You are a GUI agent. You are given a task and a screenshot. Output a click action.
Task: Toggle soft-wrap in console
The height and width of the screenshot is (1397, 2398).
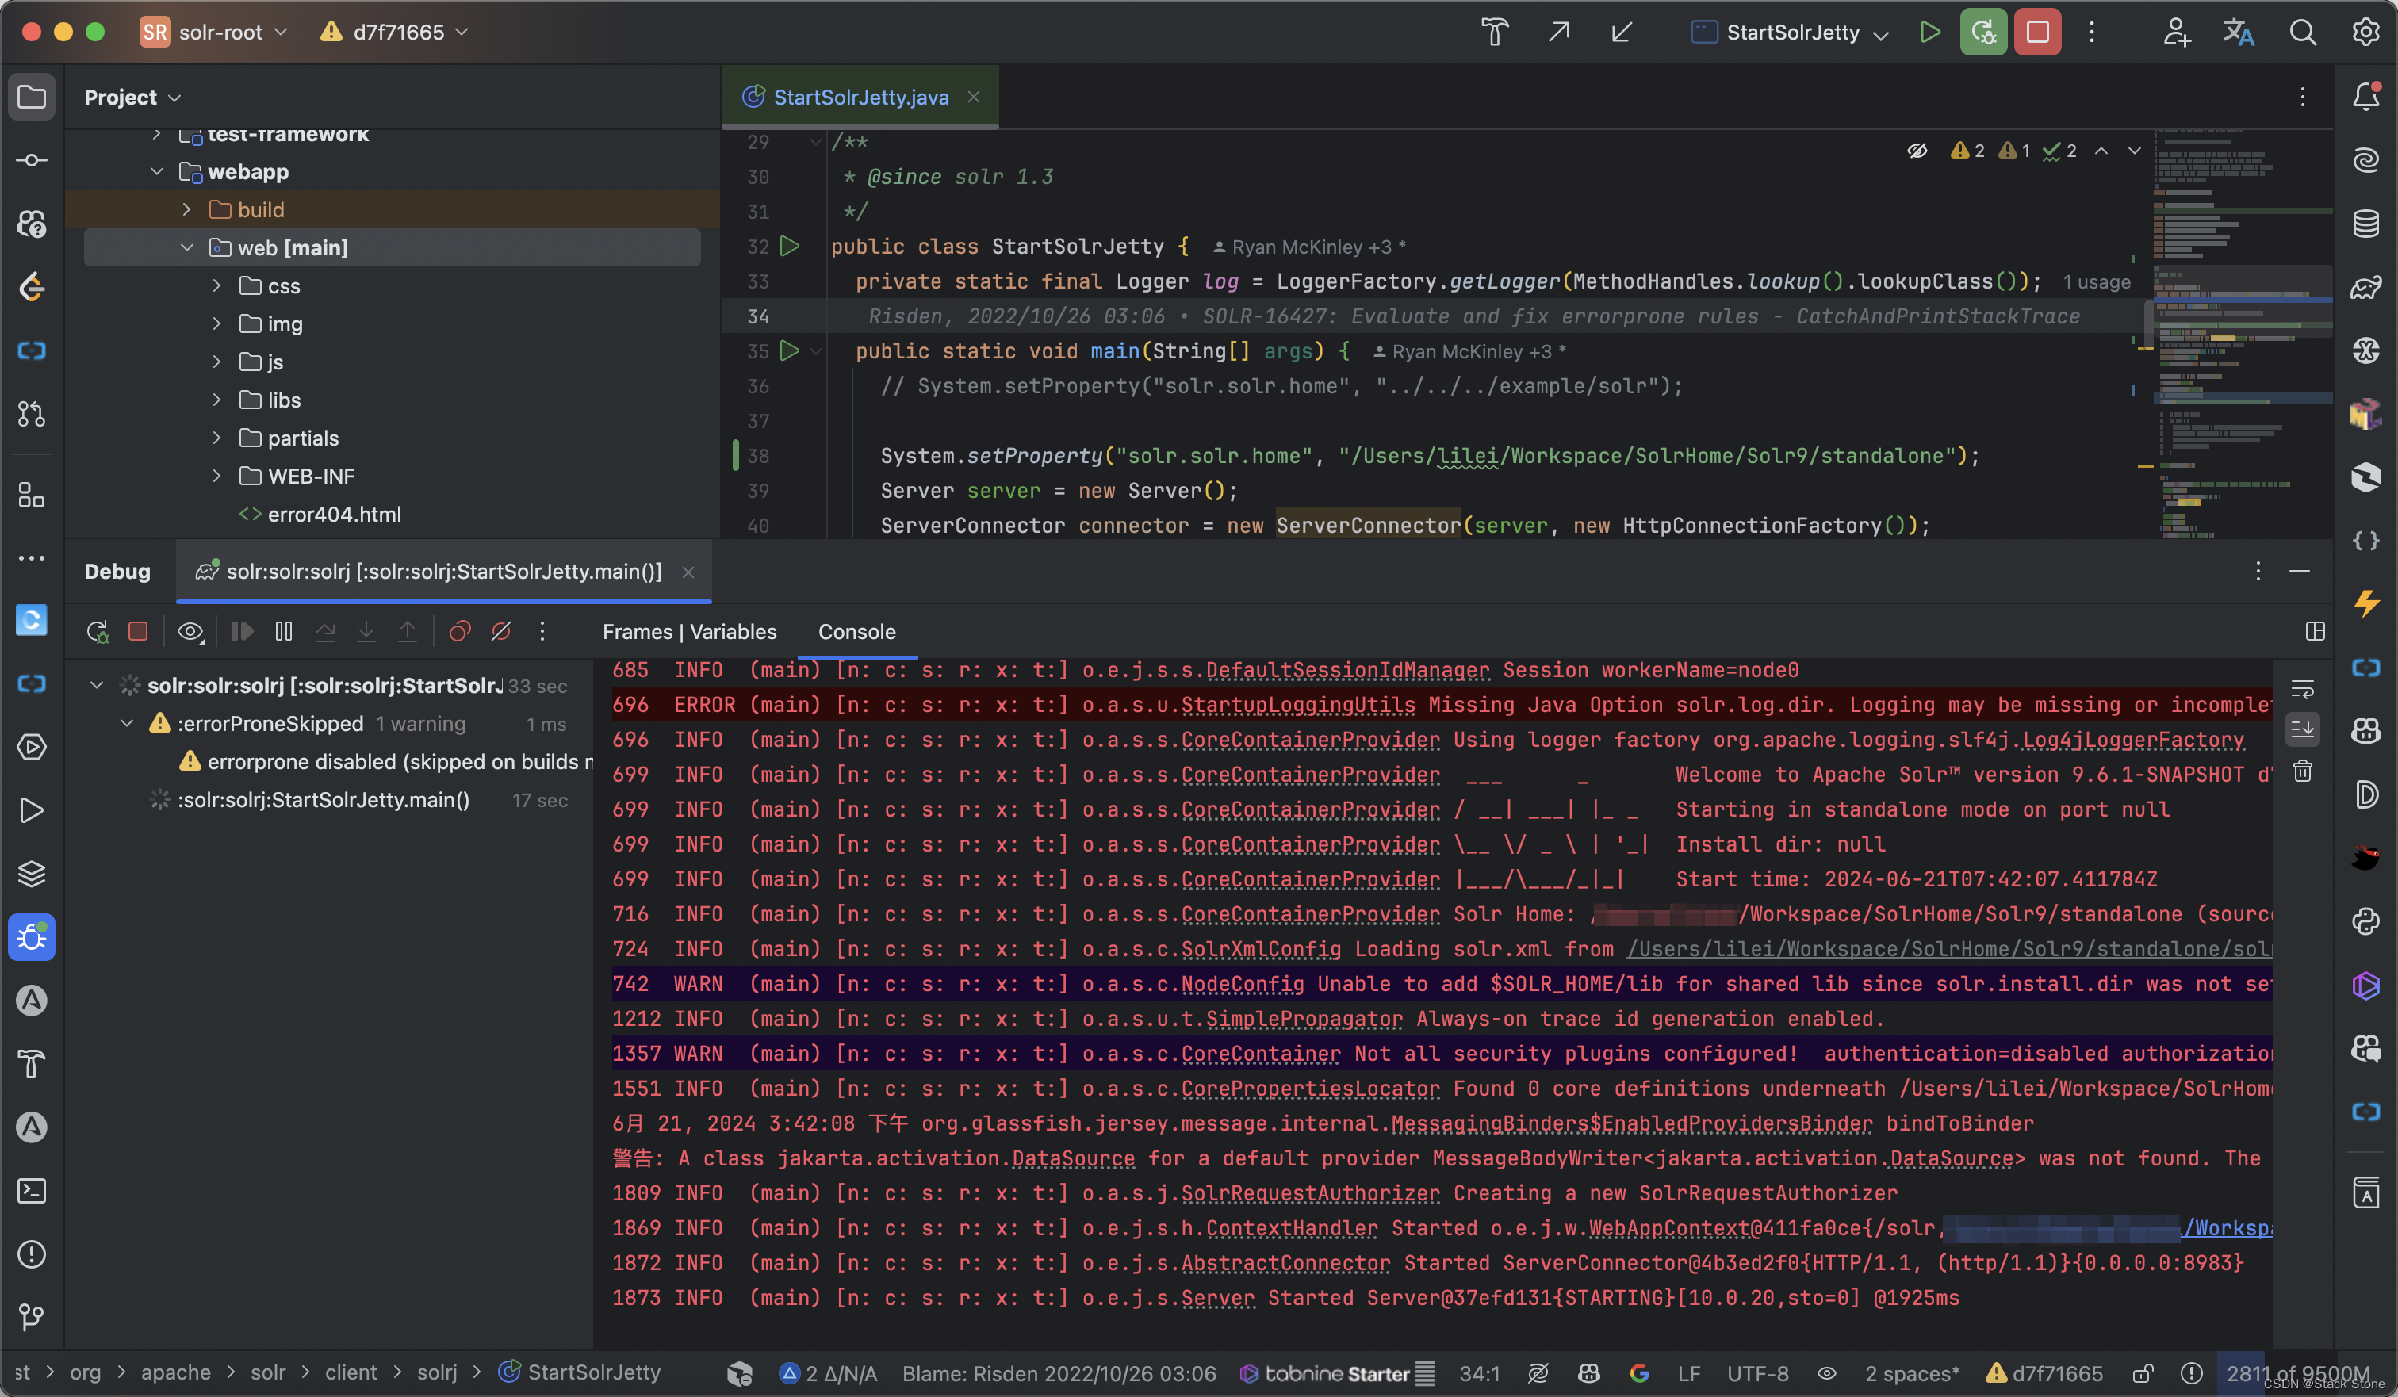pyautogui.click(x=2303, y=688)
